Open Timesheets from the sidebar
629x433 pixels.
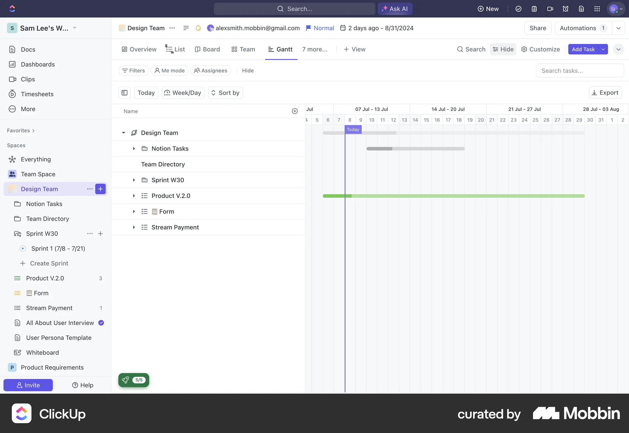pos(37,94)
